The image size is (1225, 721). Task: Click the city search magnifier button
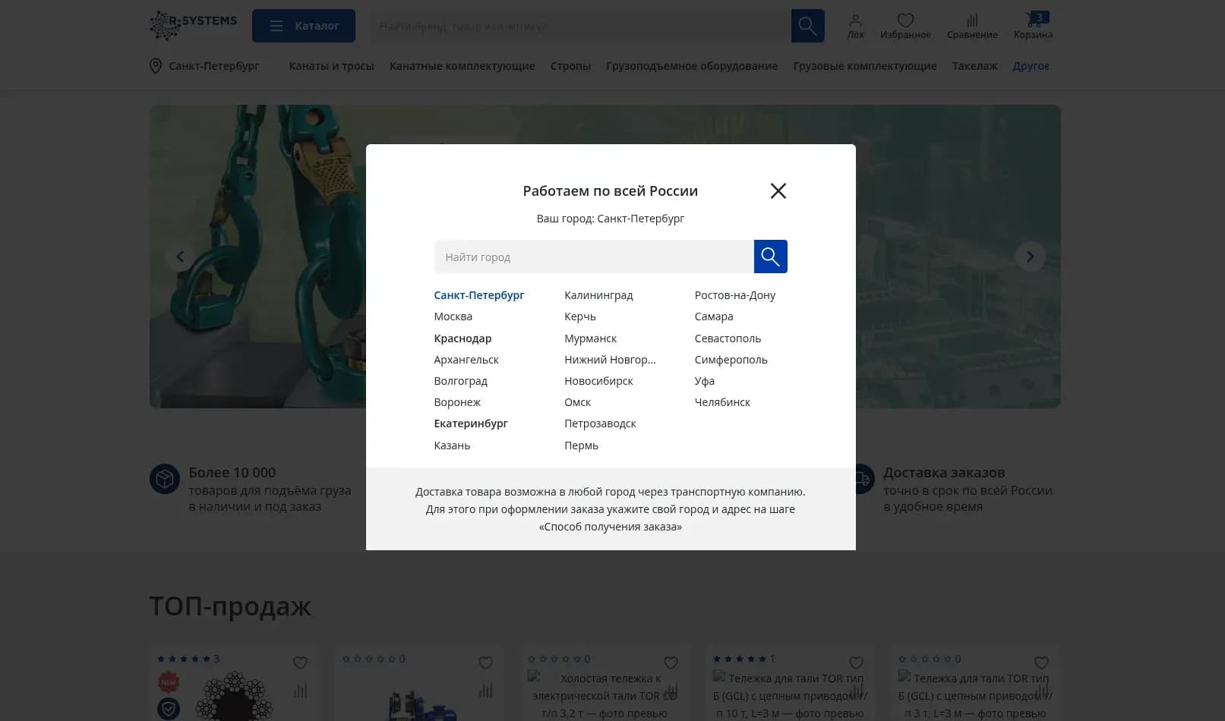(x=770, y=257)
